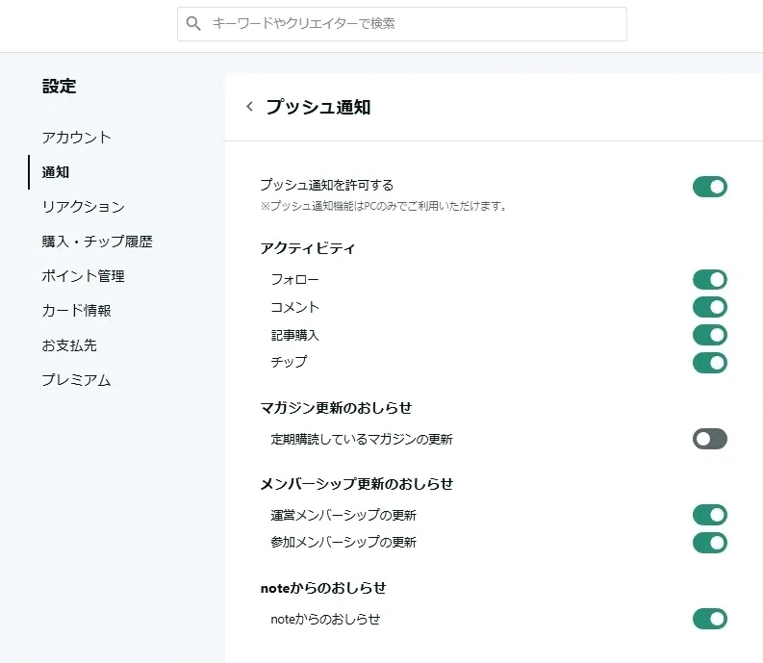Toggle the コメント notification switch
This screenshot has width=763, height=663.
point(709,307)
